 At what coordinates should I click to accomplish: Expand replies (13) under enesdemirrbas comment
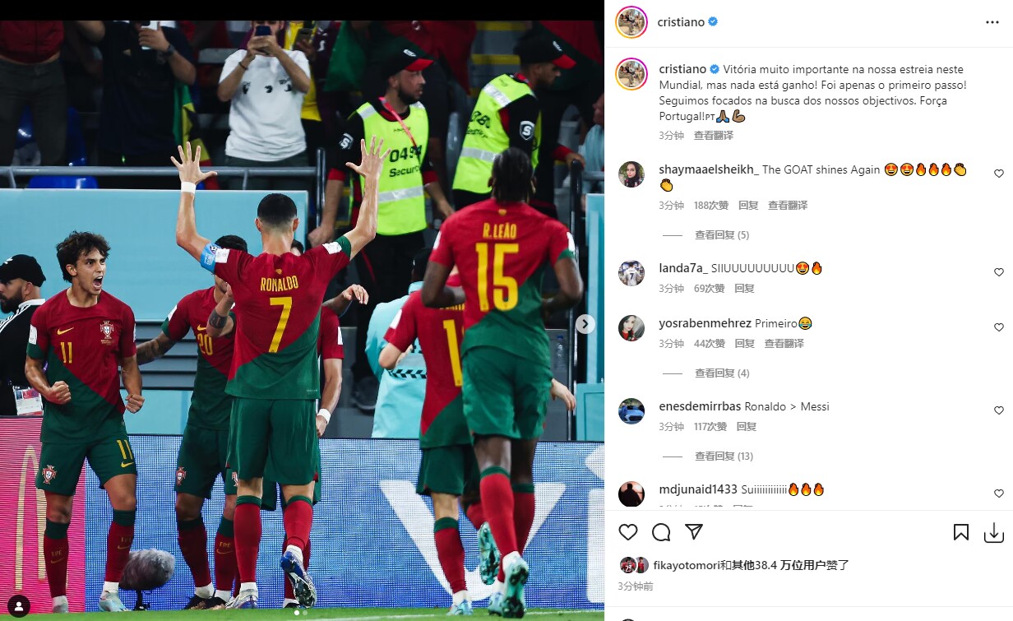724,456
